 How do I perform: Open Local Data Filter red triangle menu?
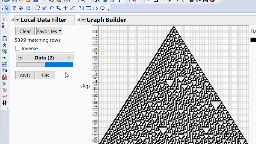18,20
